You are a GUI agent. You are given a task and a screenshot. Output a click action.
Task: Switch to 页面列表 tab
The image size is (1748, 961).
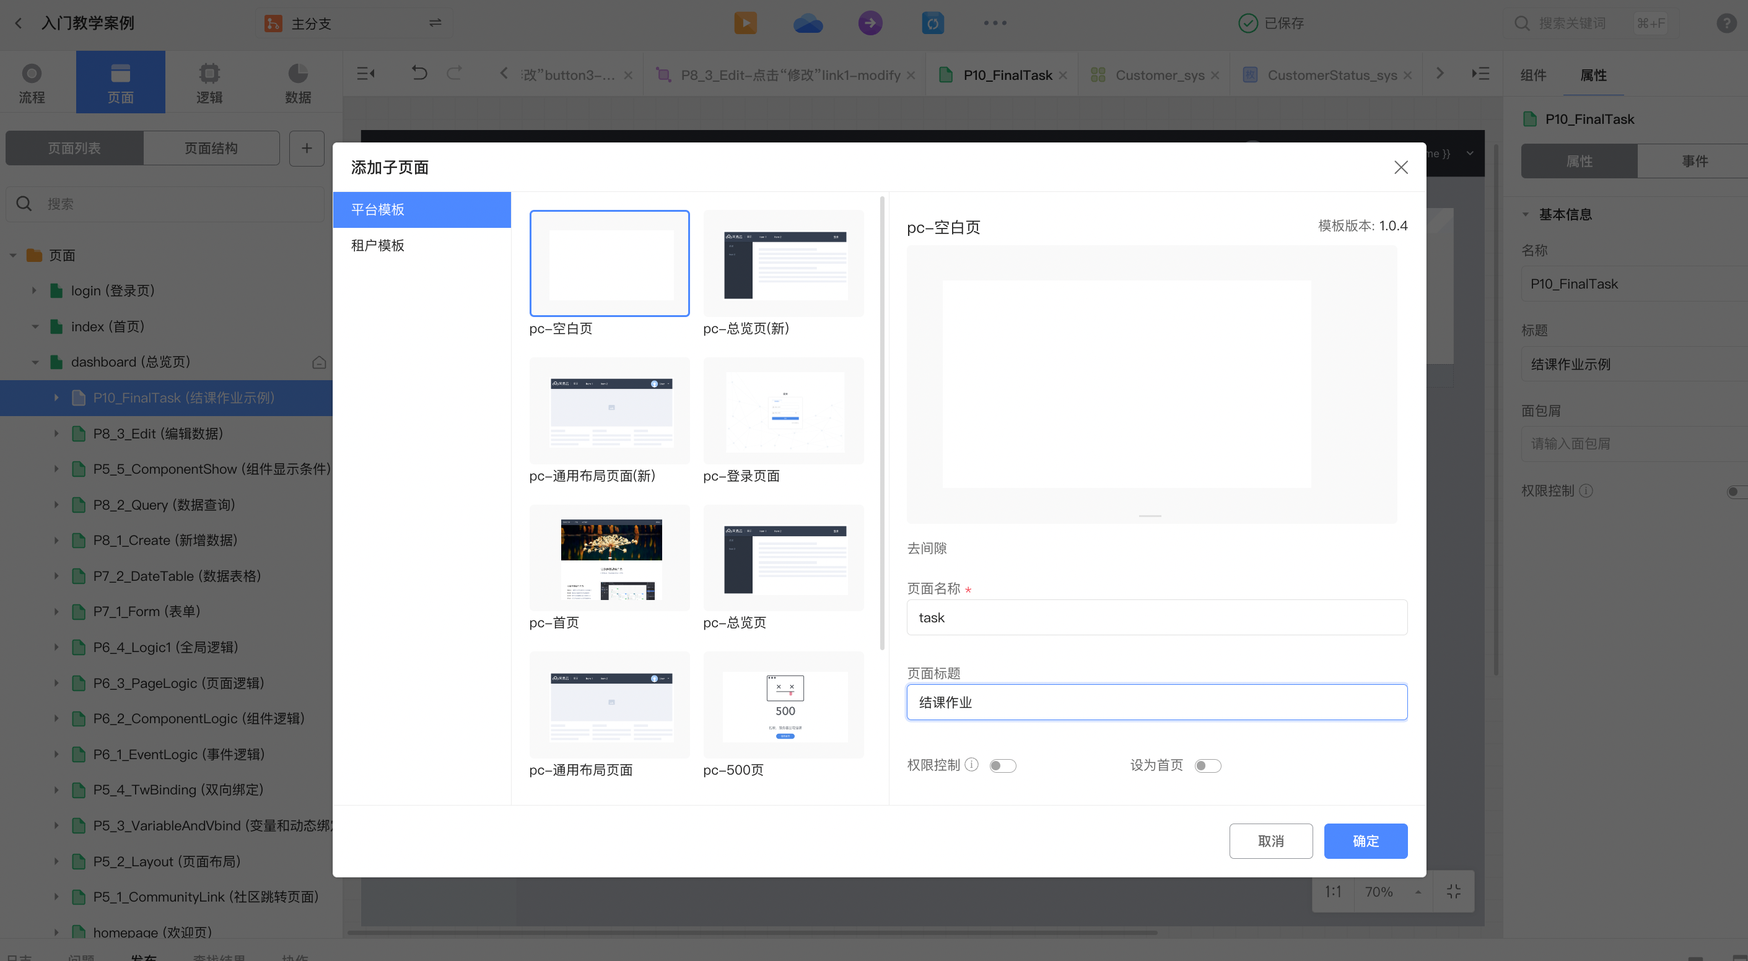click(x=74, y=148)
